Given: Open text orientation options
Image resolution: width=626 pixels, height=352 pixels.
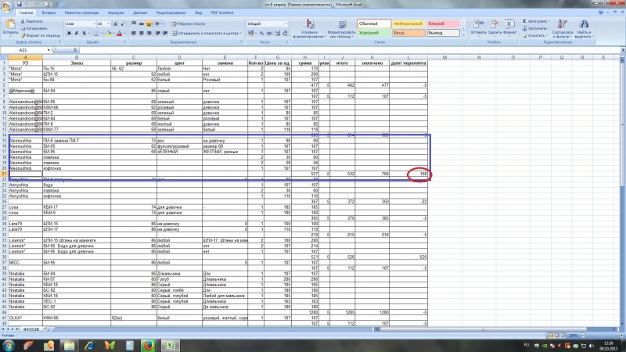Looking at the screenshot, I should tap(159, 24).
